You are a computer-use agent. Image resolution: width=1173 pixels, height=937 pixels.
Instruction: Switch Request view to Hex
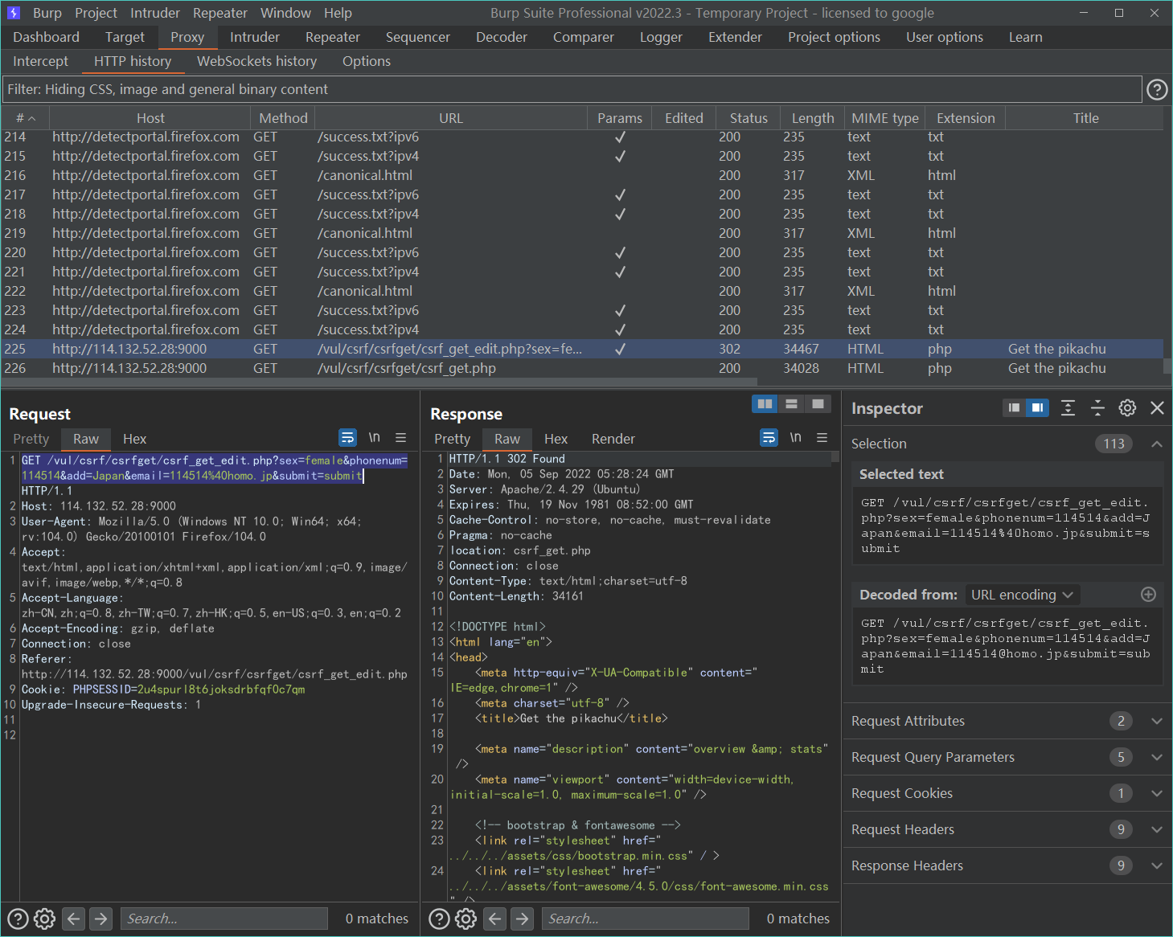(134, 439)
